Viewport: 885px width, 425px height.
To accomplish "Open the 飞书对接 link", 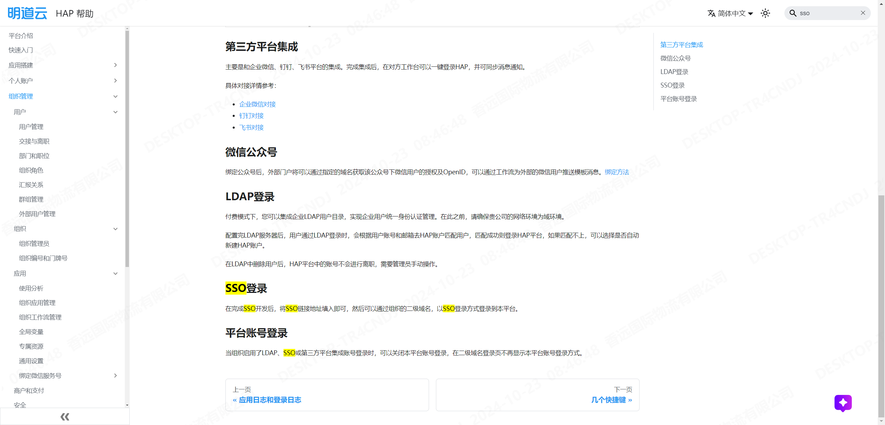I will (251, 127).
